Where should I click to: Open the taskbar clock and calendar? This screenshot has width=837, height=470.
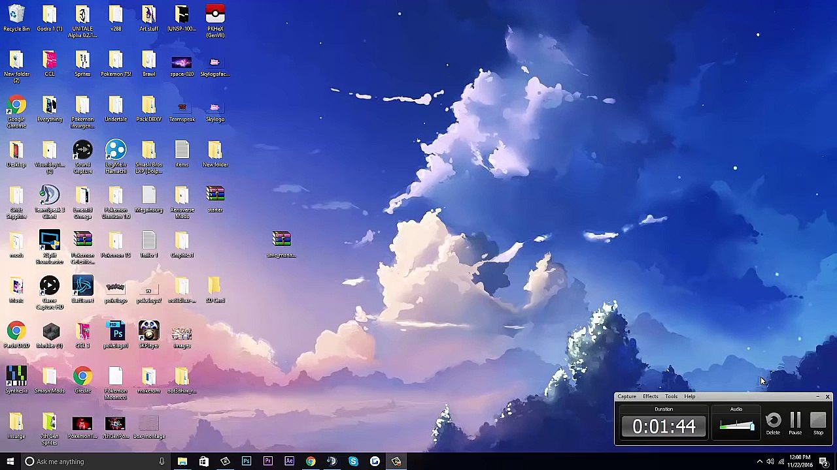[x=800, y=461]
